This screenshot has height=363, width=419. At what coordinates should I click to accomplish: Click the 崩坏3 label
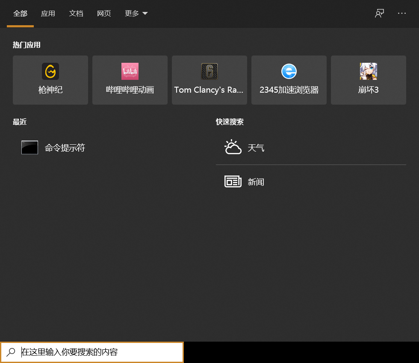coord(368,90)
